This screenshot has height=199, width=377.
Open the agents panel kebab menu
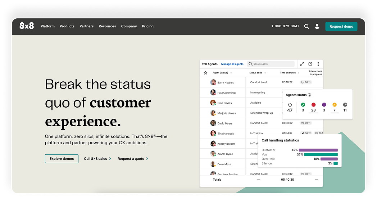click(318, 64)
